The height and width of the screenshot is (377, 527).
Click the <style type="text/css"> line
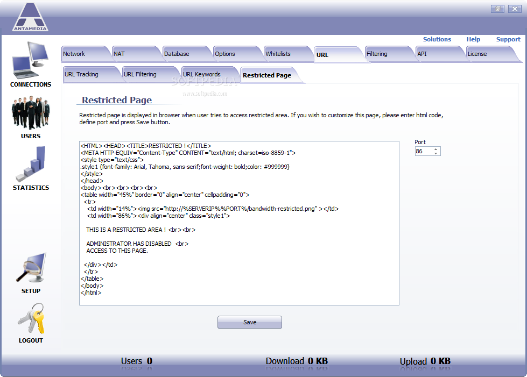tap(113, 160)
